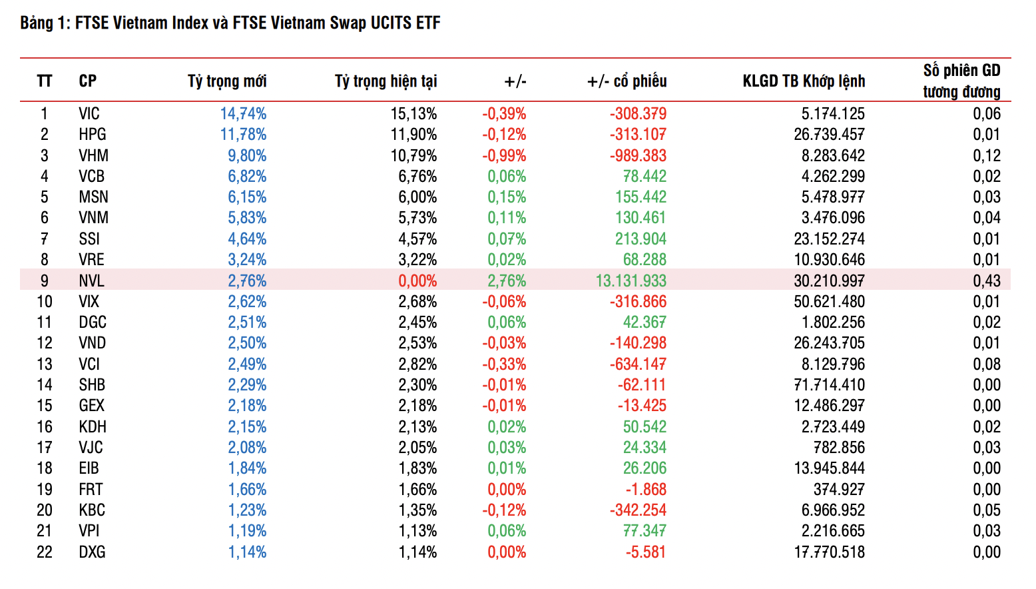Click the "Số phiên GD tương đương" header

point(961,81)
